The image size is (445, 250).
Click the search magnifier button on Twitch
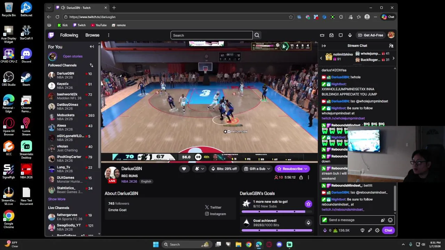[257, 35]
